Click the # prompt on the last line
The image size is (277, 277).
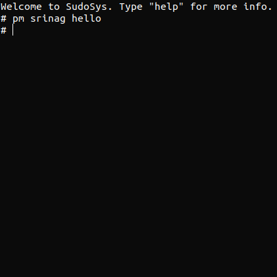(x=3, y=30)
